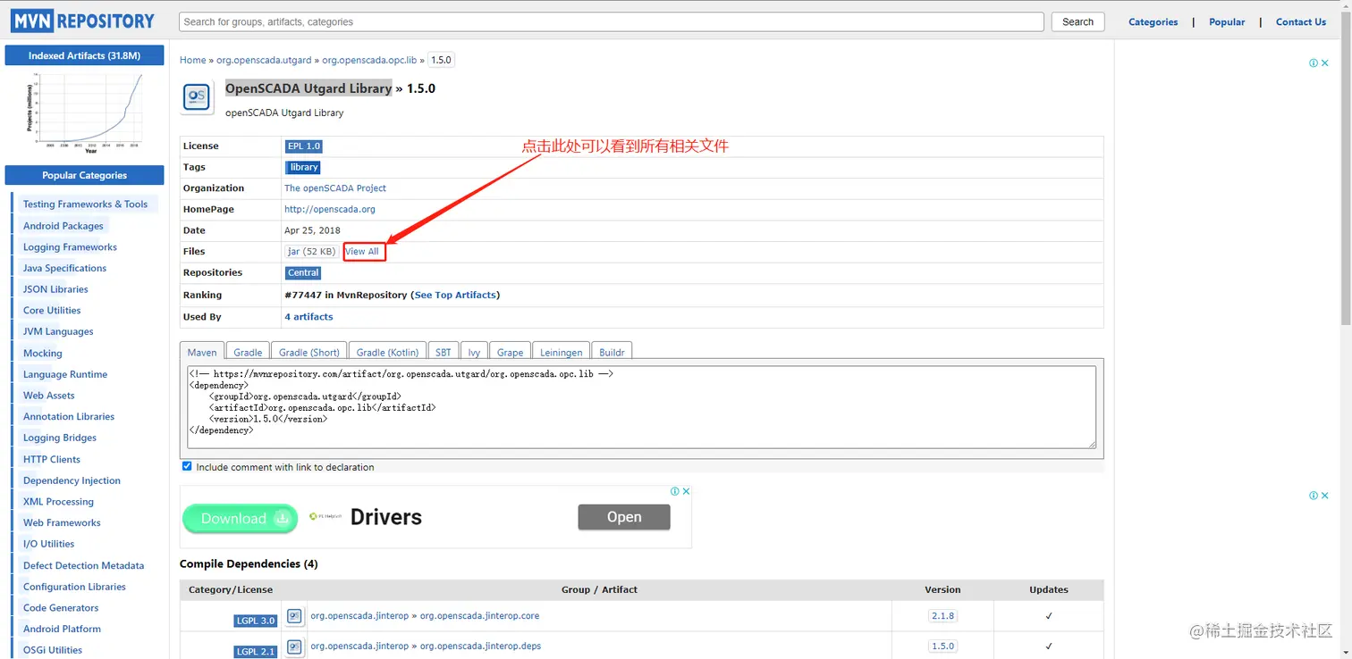
Task: Open Categories in top navigation
Action: pyautogui.click(x=1153, y=21)
